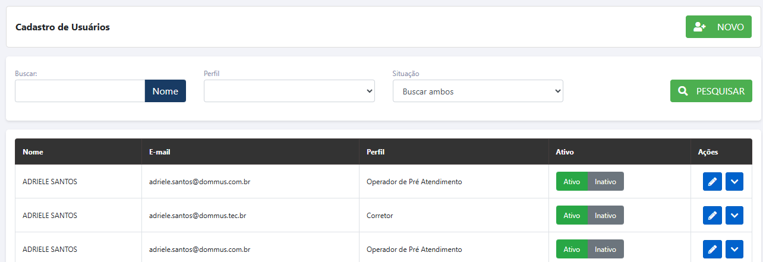Click the magnifier icon on PESQUISAR

683,91
